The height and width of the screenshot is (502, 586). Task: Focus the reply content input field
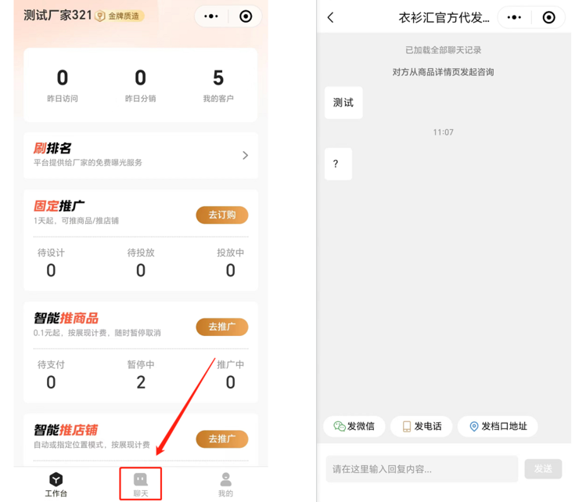click(422, 468)
